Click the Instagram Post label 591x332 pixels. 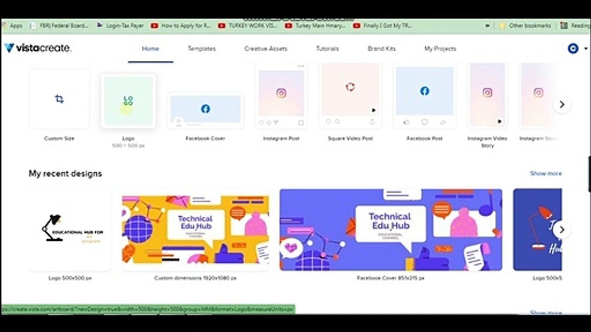tap(281, 138)
